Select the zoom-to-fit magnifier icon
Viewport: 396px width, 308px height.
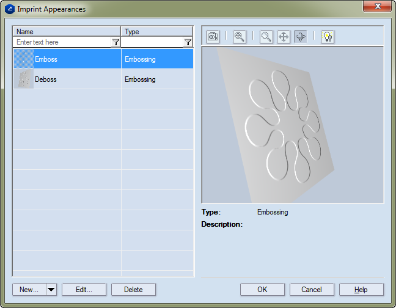(240, 37)
